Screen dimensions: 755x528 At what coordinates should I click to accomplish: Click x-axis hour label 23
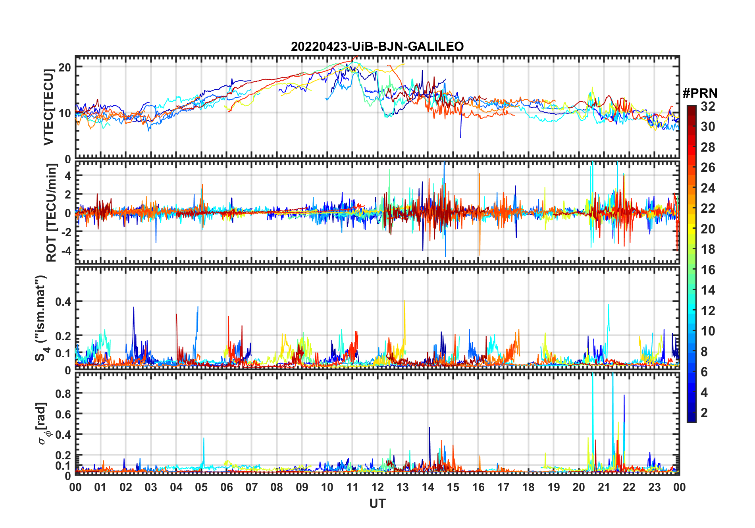[x=655, y=487]
